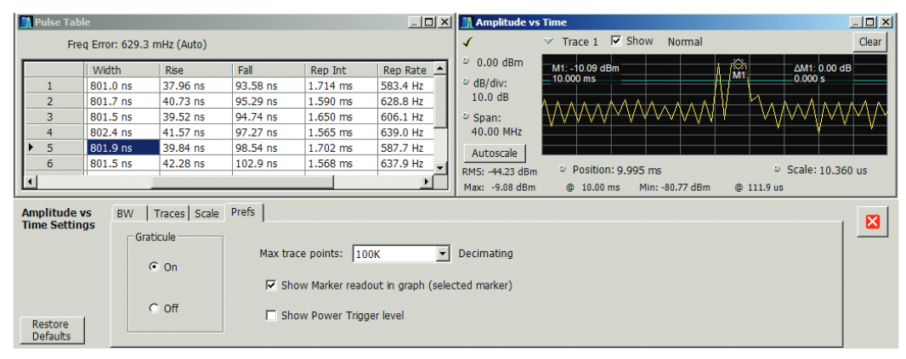This screenshot has height=359, width=906.
Task: Select the Scale knob indicator
Action: pyautogui.click(x=778, y=170)
